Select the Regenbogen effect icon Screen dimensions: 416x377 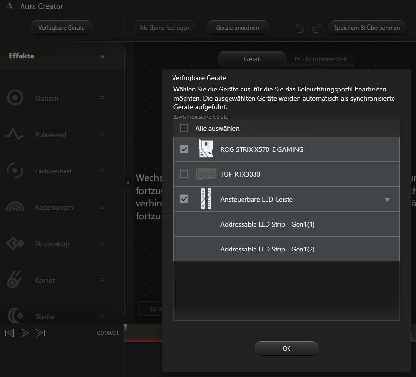click(x=15, y=206)
